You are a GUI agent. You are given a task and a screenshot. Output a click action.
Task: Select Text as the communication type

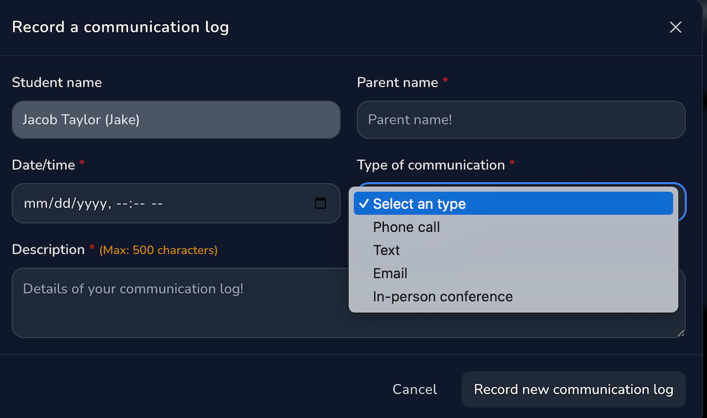tap(386, 250)
